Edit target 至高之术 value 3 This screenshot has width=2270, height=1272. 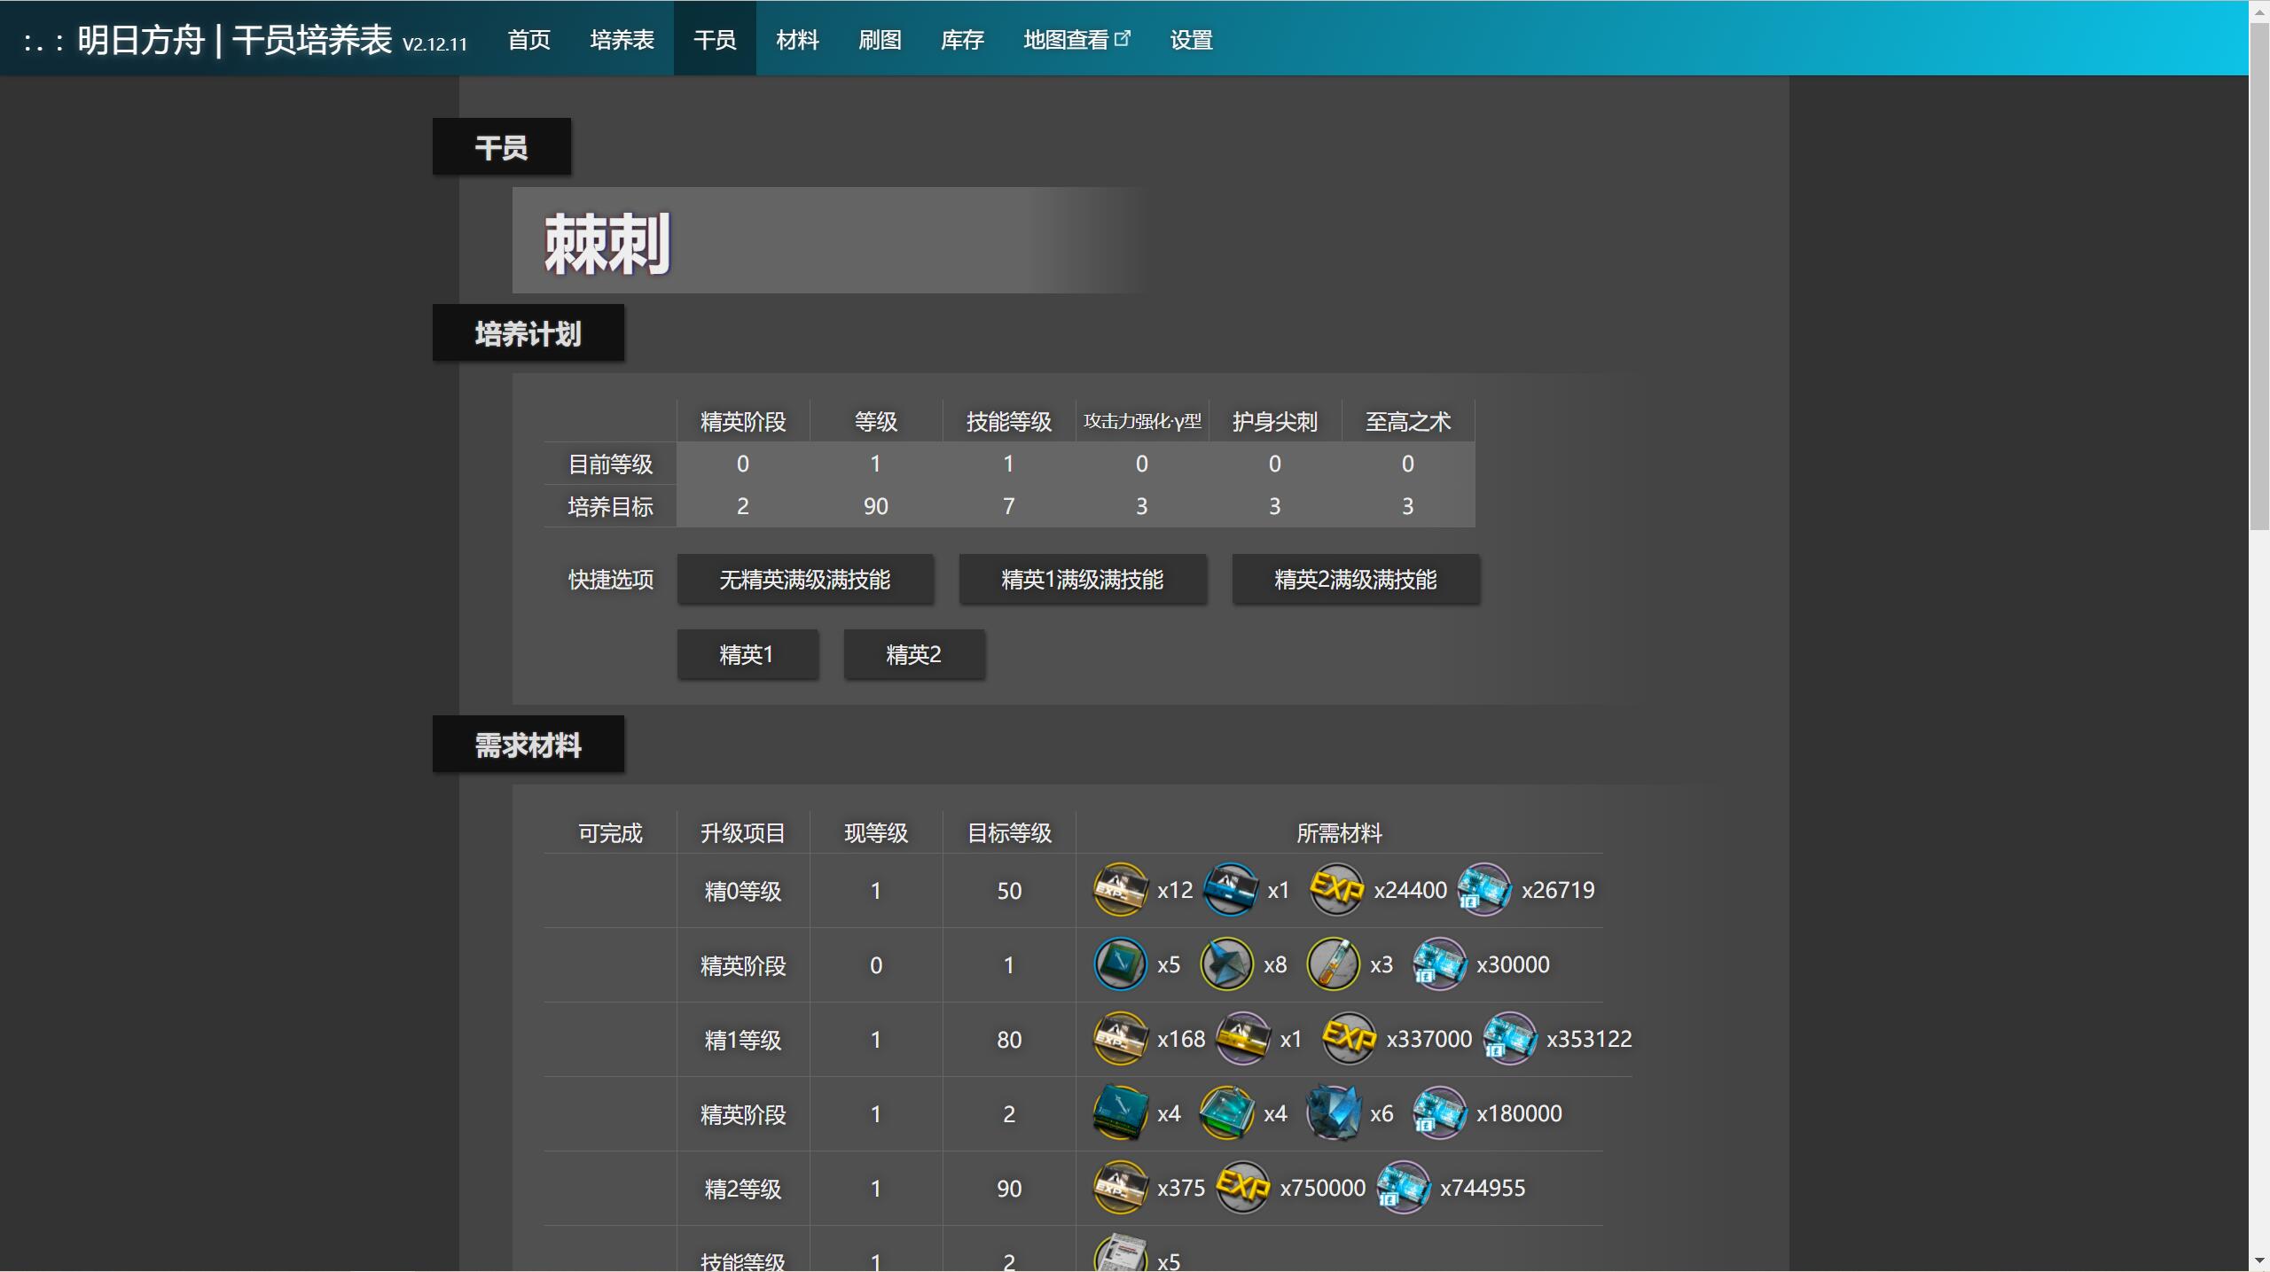pyautogui.click(x=1408, y=506)
